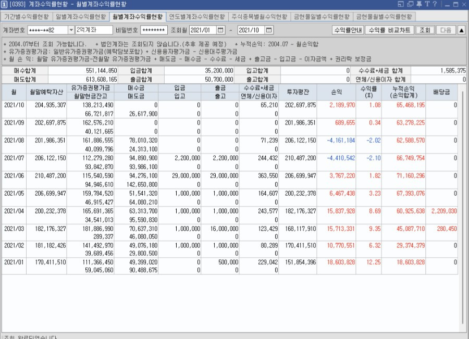Click return rate -2.10
The height and width of the screenshot is (339, 469).
(x=374, y=158)
